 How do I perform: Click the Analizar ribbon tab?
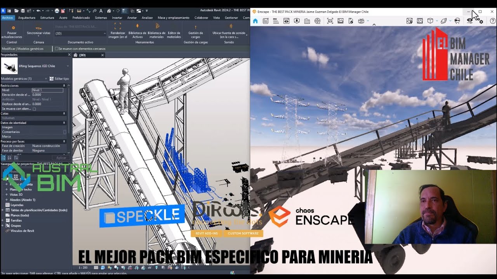pyautogui.click(x=147, y=17)
